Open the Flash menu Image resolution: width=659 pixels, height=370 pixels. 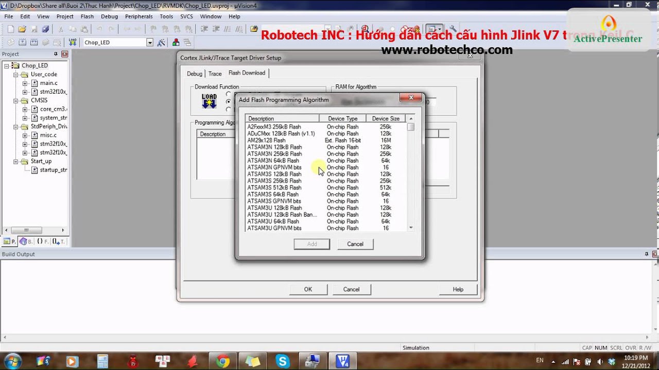87,16
